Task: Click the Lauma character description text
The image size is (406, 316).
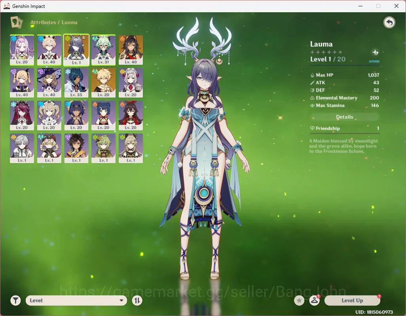Action: coord(343,146)
